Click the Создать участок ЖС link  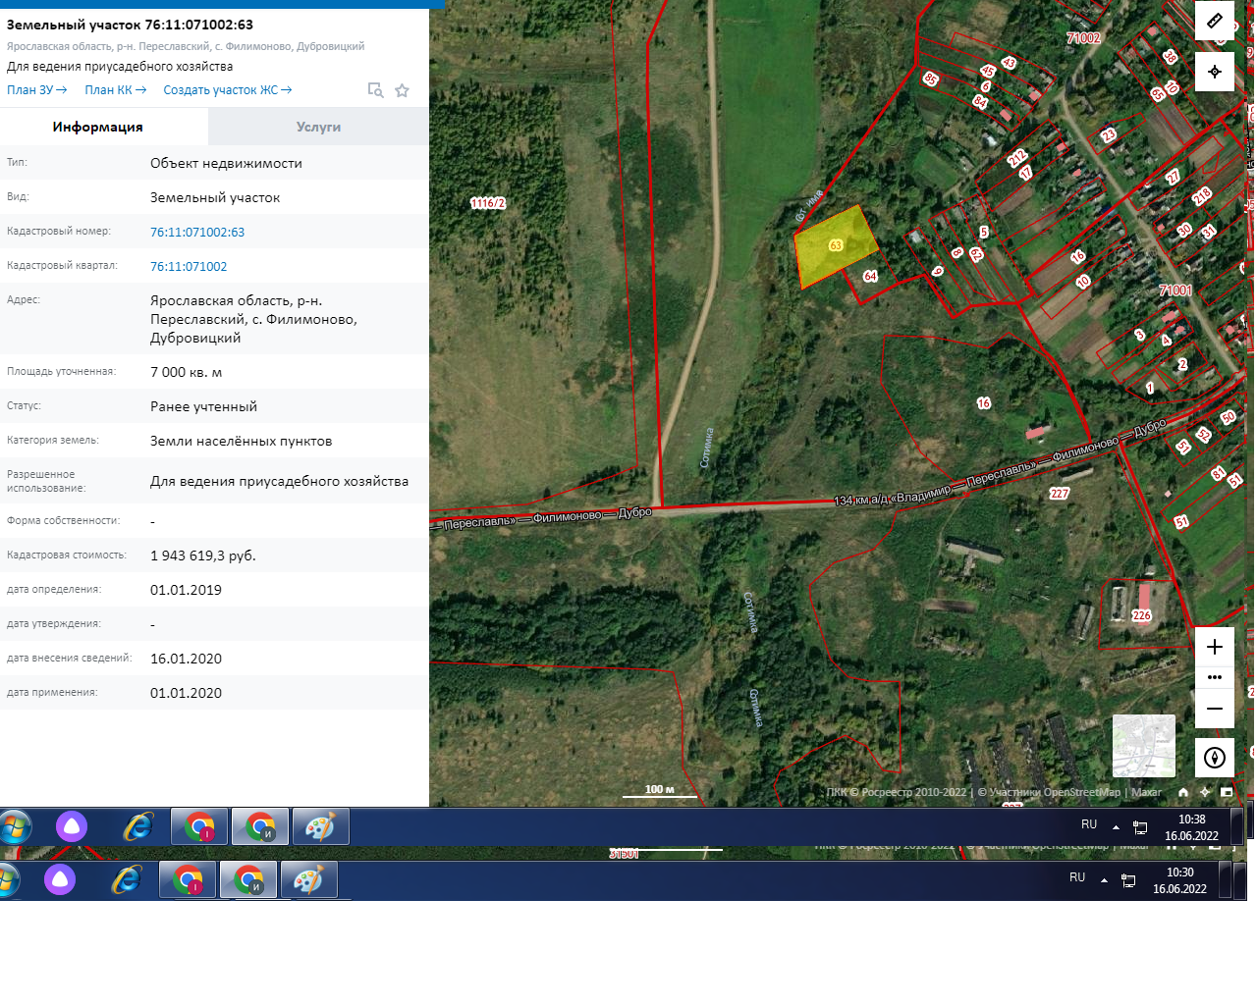(228, 90)
